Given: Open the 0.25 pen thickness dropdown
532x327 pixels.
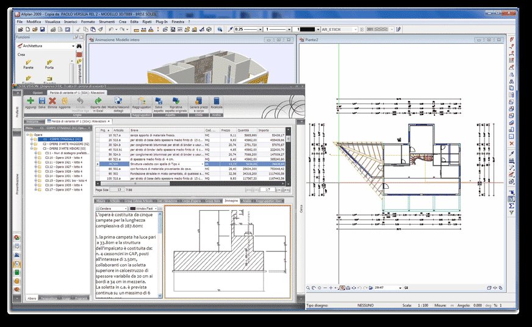Looking at the screenshot, I should point(261,29).
